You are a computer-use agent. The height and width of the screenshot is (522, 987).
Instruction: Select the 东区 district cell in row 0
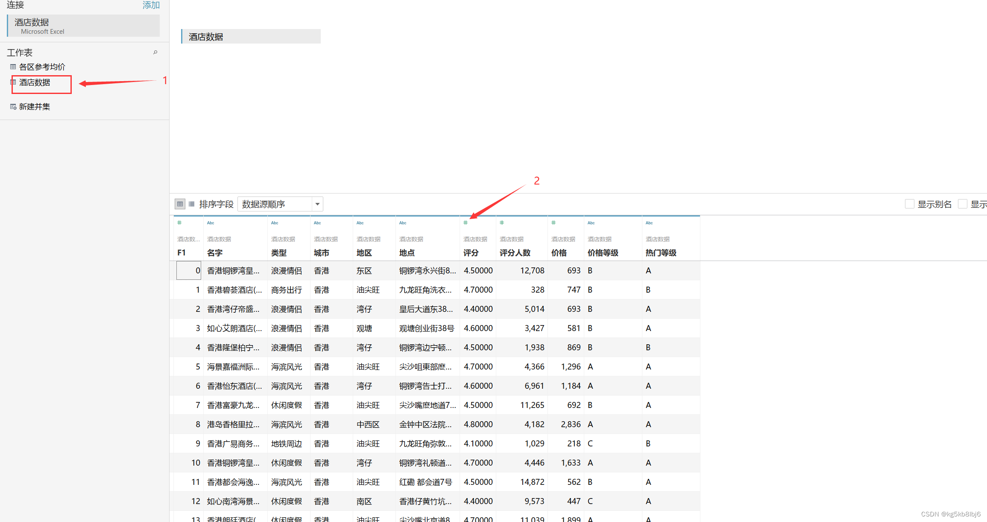374,270
